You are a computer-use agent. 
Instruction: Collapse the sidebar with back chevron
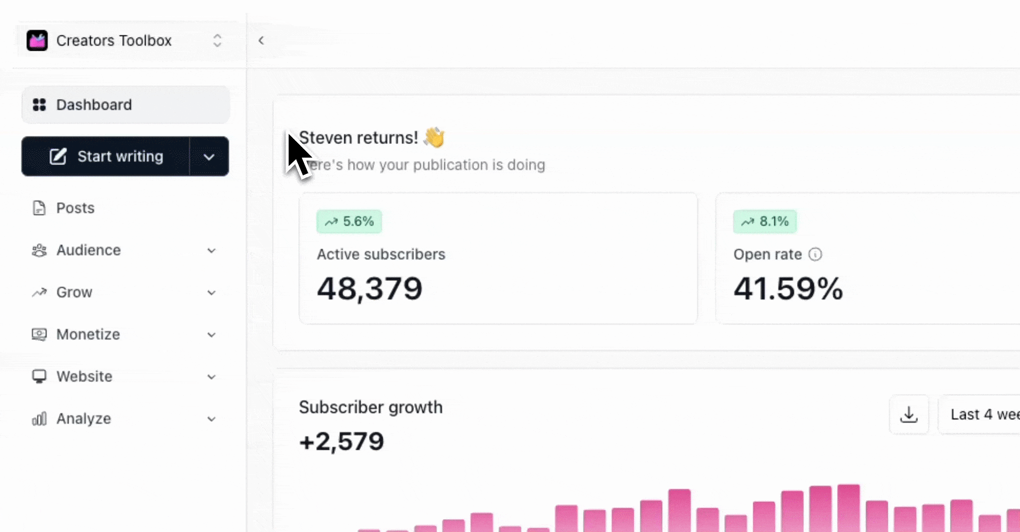[261, 40]
